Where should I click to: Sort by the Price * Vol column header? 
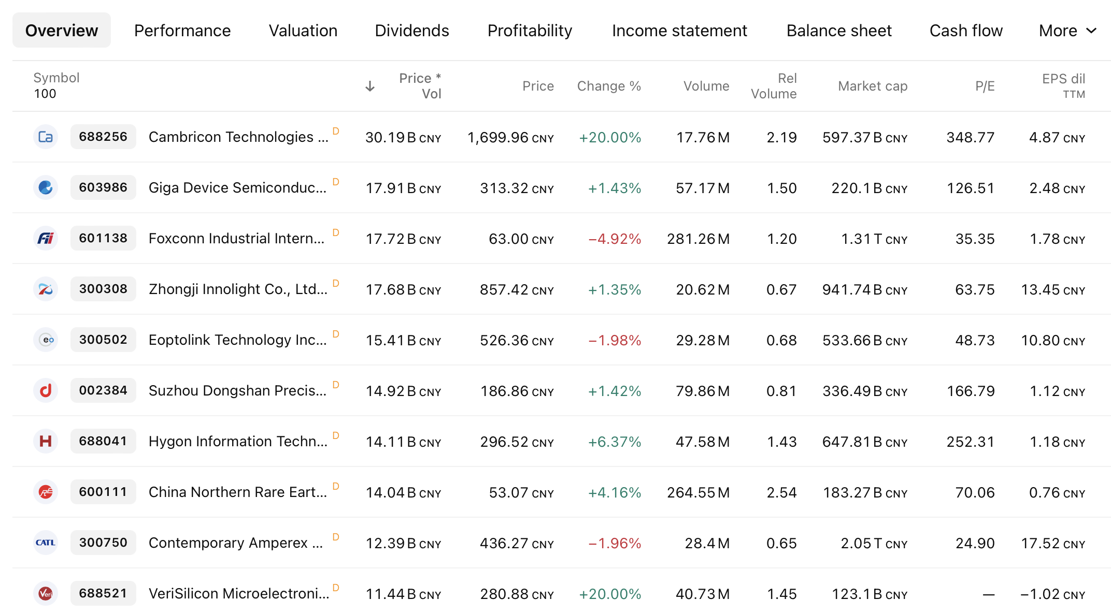pyautogui.click(x=420, y=86)
